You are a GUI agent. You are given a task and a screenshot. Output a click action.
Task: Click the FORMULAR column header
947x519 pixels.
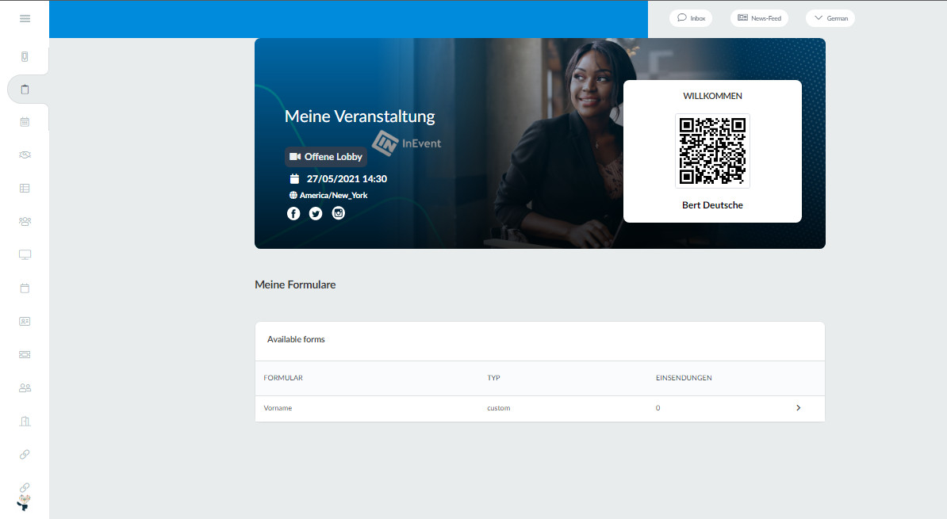coord(283,378)
